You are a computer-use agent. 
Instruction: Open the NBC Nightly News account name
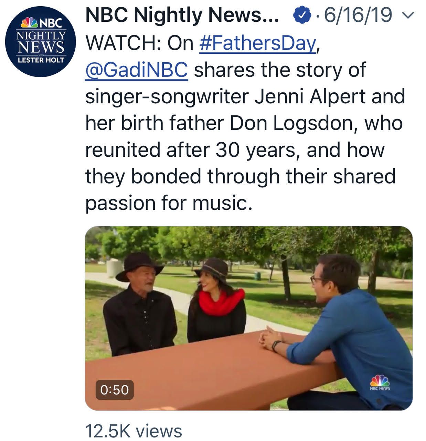pos(182,16)
